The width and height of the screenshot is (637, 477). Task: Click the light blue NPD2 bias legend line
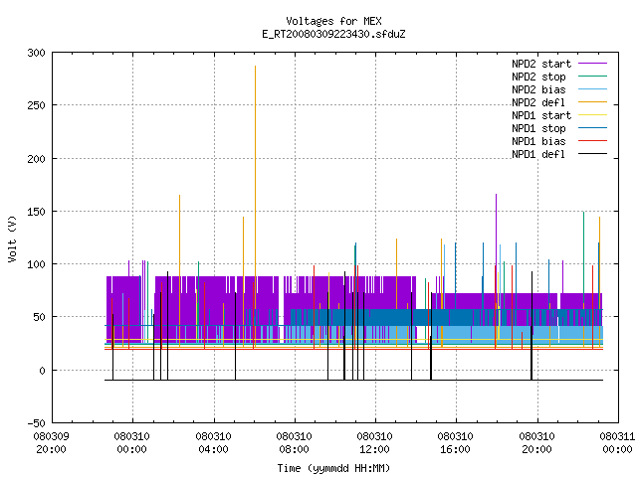pos(593,89)
